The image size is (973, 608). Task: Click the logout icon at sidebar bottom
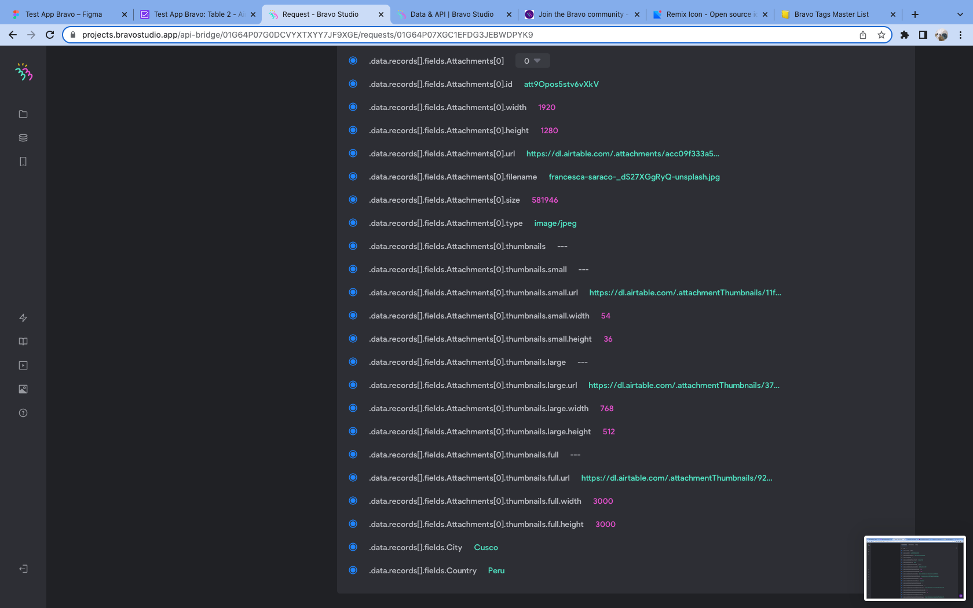(23, 569)
